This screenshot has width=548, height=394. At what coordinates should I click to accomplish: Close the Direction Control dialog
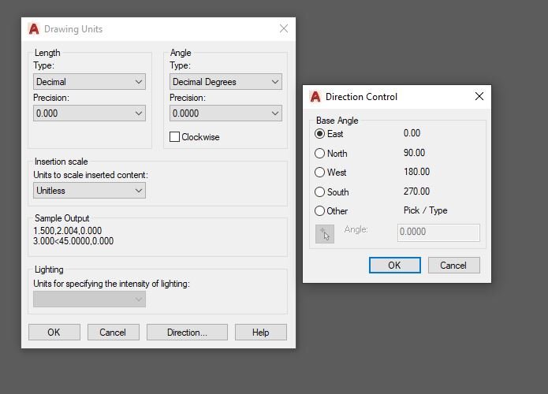(x=479, y=96)
